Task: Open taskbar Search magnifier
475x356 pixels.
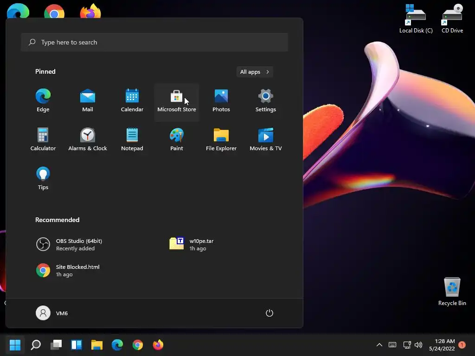Action: pyautogui.click(x=36, y=345)
